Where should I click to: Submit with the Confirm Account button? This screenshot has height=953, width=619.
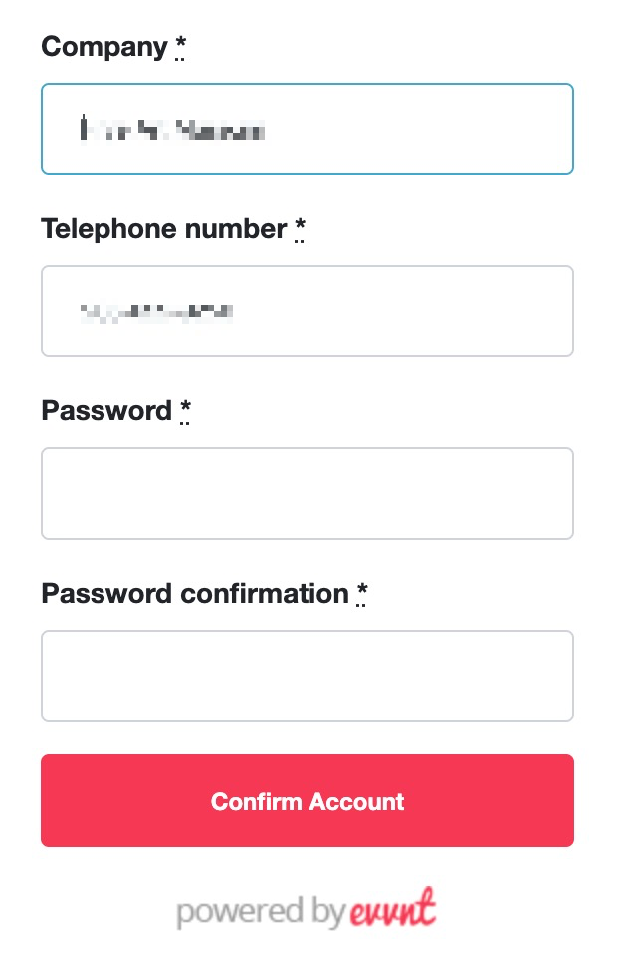pyautogui.click(x=308, y=800)
